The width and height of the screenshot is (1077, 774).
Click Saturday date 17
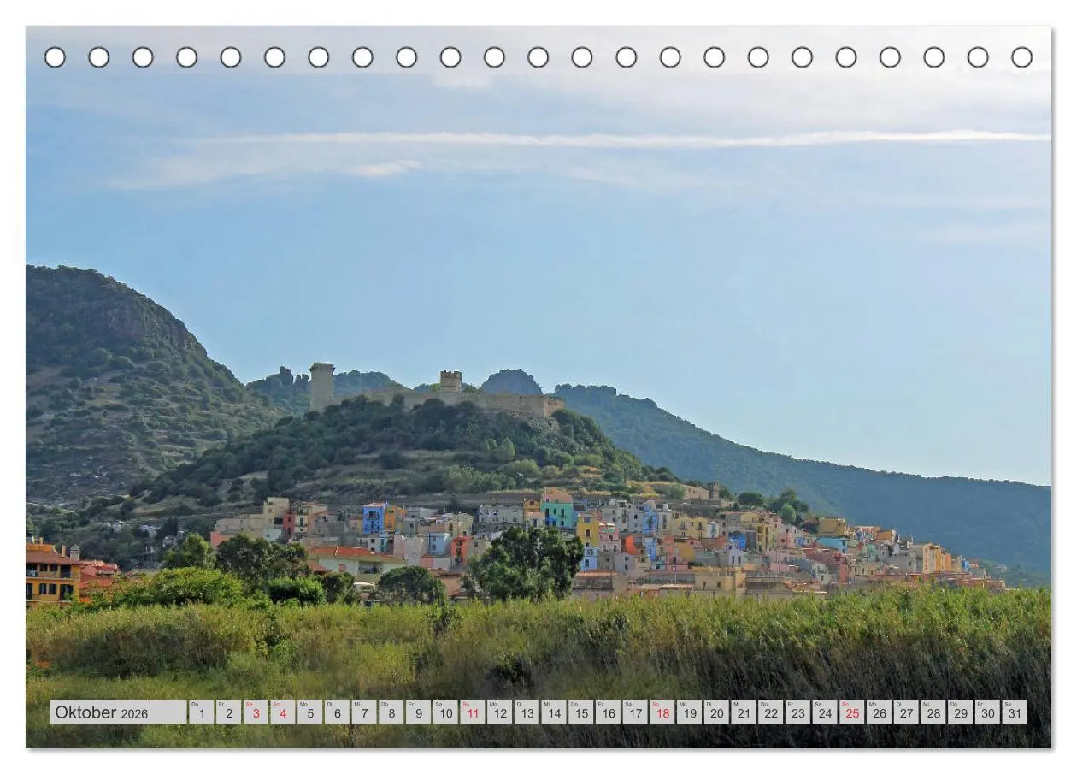[635, 712]
